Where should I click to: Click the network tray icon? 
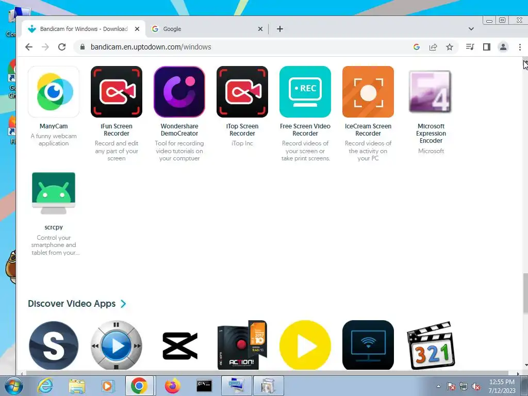tap(464, 387)
